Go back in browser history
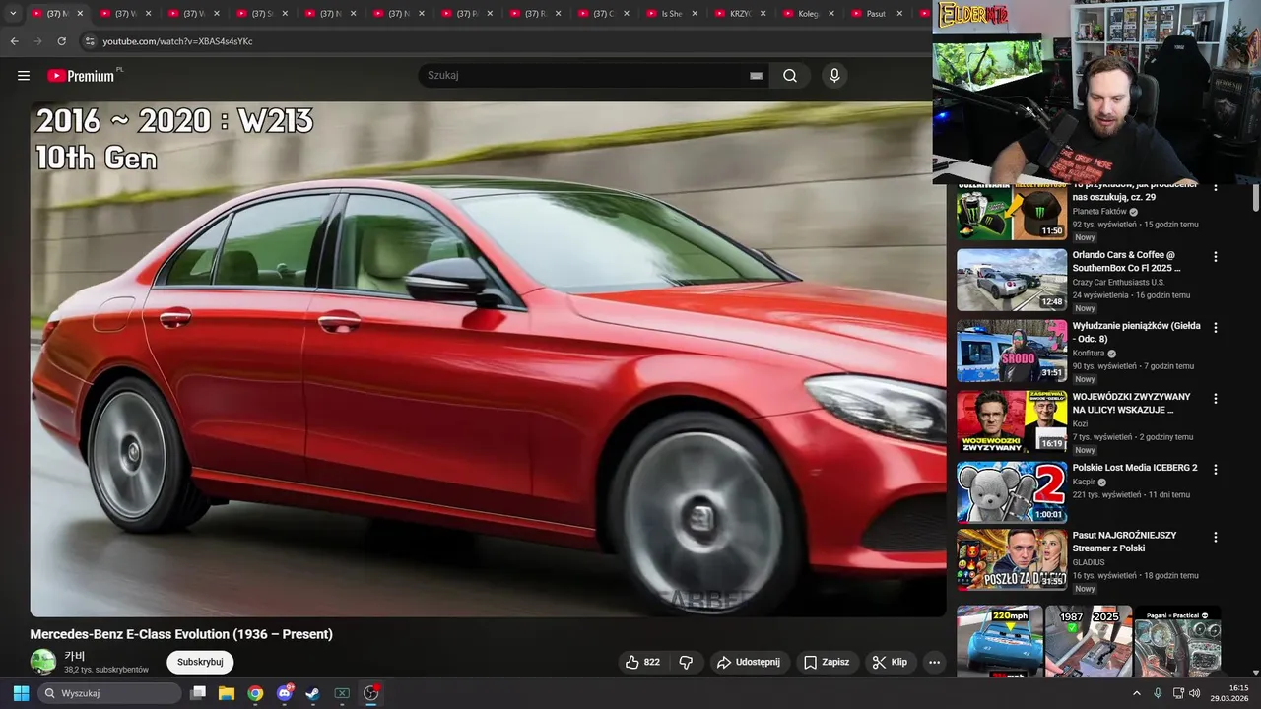The width and height of the screenshot is (1261, 709). pyautogui.click(x=15, y=41)
